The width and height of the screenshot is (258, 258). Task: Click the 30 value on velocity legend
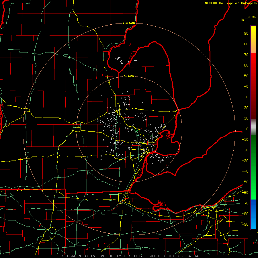(246, 97)
